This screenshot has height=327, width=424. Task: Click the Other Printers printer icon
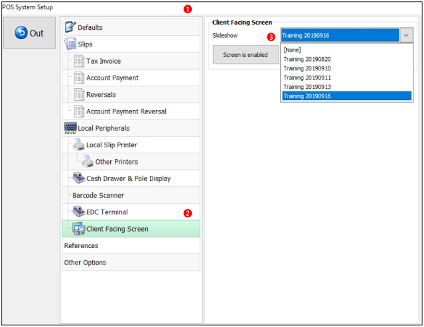pyautogui.click(x=88, y=161)
